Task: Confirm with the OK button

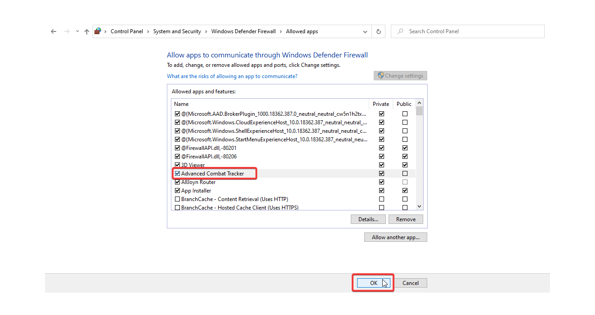Action: coord(374,283)
